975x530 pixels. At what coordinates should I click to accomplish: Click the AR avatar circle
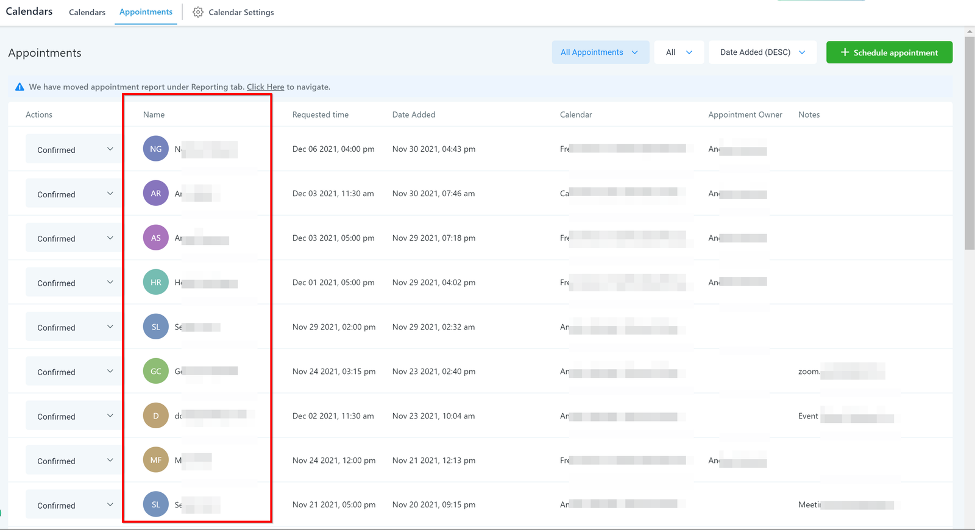point(156,193)
